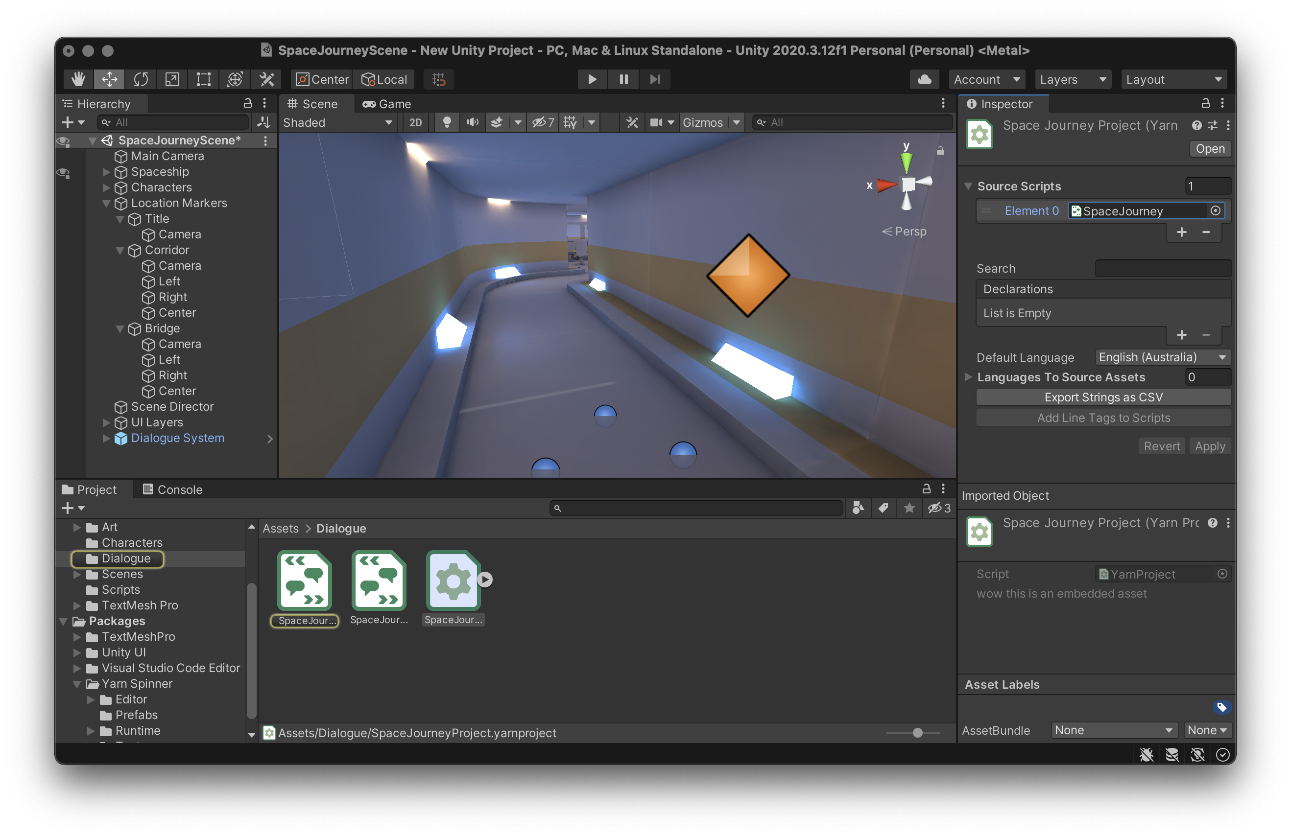
Task: Expand the Spaceship hierarchy item
Action: [106, 172]
